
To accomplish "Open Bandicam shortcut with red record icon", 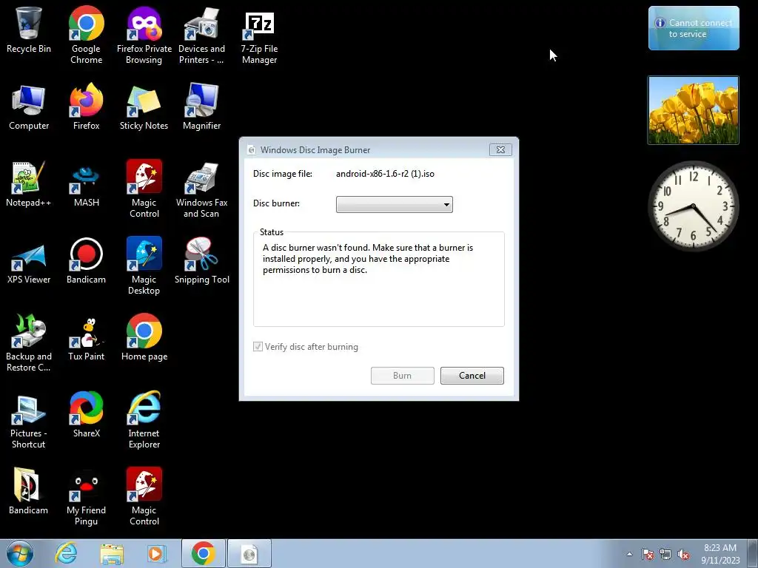I will pyautogui.click(x=86, y=261).
